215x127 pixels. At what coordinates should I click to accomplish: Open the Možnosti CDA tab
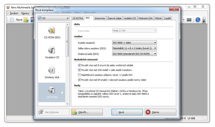[x=145, y=18]
